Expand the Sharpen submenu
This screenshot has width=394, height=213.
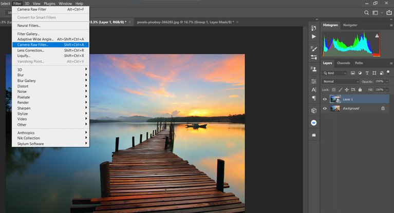pyautogui.click(x=50, y=108)
